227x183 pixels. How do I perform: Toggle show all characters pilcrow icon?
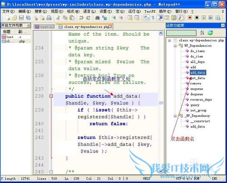[x=153, y=18]
